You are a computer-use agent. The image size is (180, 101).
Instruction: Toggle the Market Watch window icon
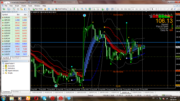click(14, 9)
